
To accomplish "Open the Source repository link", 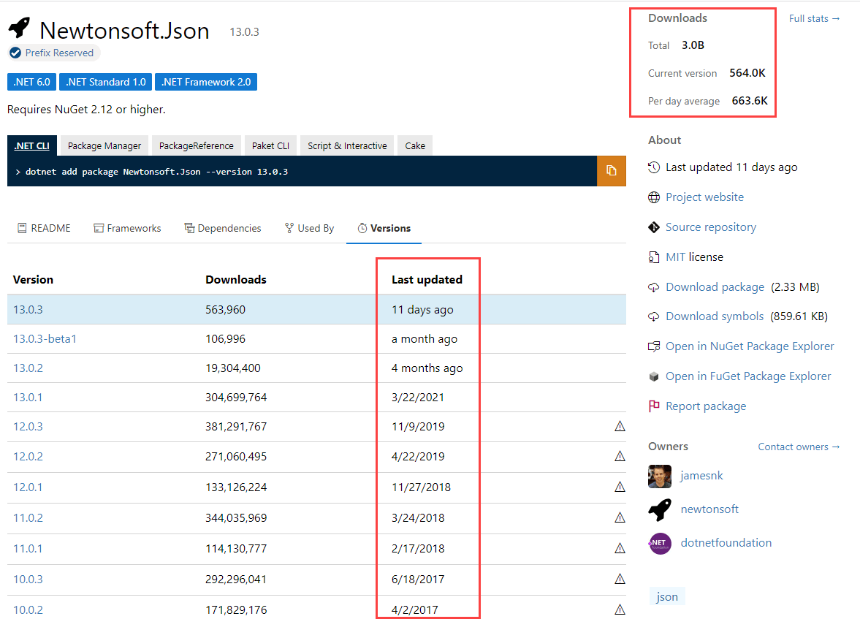I will point(711,227).
